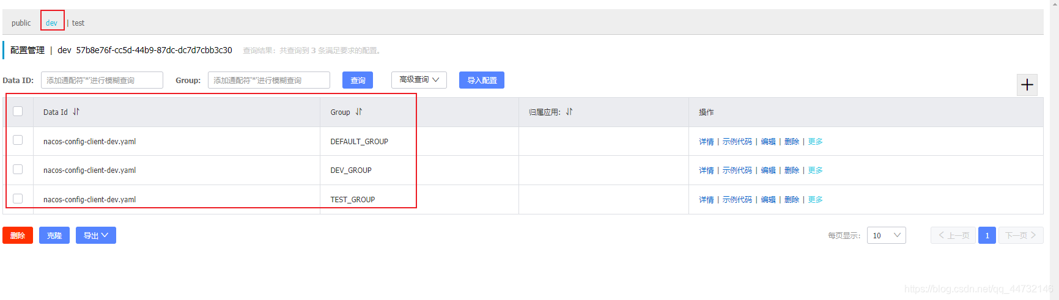
Task: Select page number 1
Action: click(987, 235)
